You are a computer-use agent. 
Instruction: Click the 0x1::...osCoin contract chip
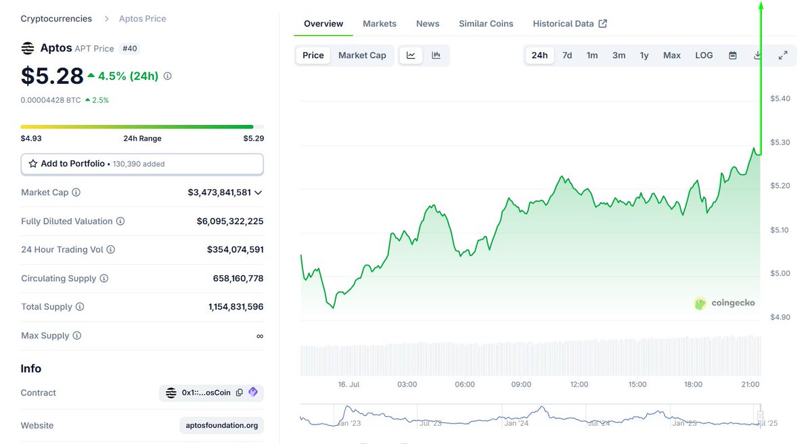click(211, 393)
